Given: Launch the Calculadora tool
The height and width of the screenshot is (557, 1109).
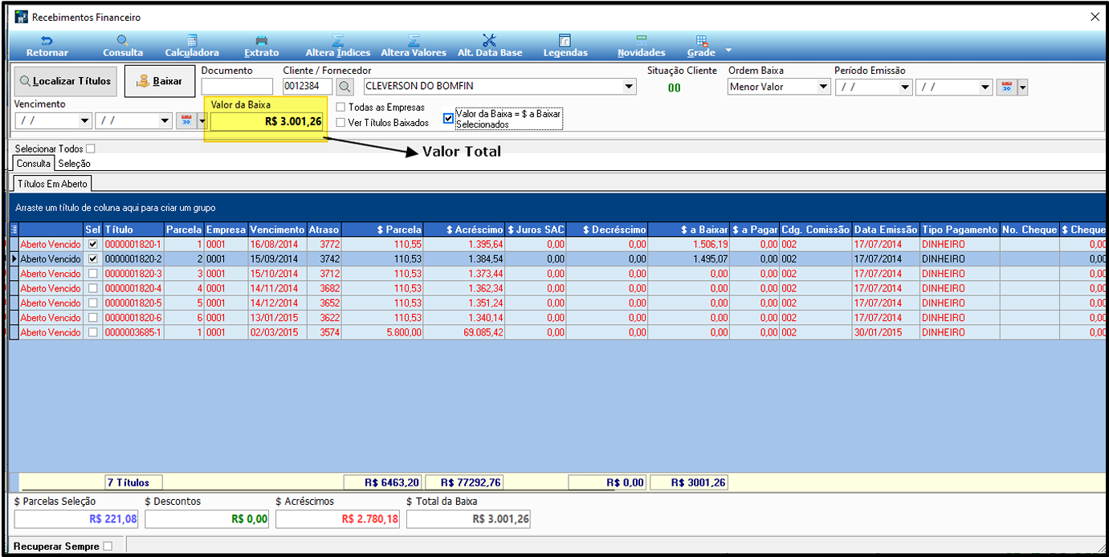Looking at the screenshot, I should 192,46.
